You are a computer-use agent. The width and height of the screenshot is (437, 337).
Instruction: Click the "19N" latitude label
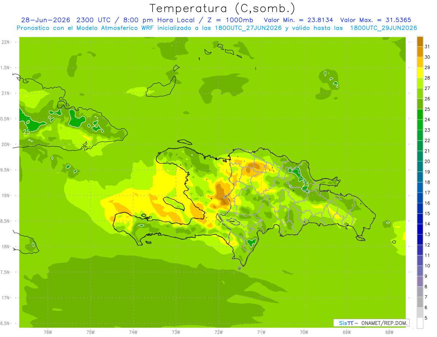point(5,196)
